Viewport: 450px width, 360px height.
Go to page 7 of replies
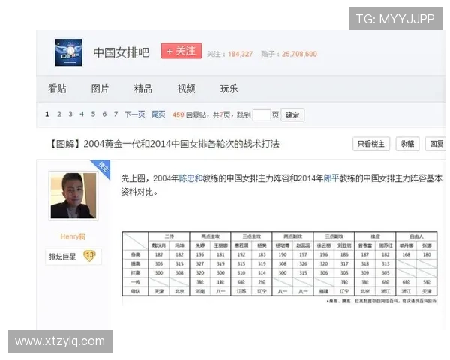coord(115,114)
